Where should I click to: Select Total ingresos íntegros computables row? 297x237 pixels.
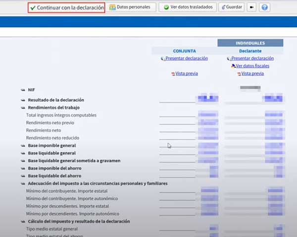(x=61, y=115)
